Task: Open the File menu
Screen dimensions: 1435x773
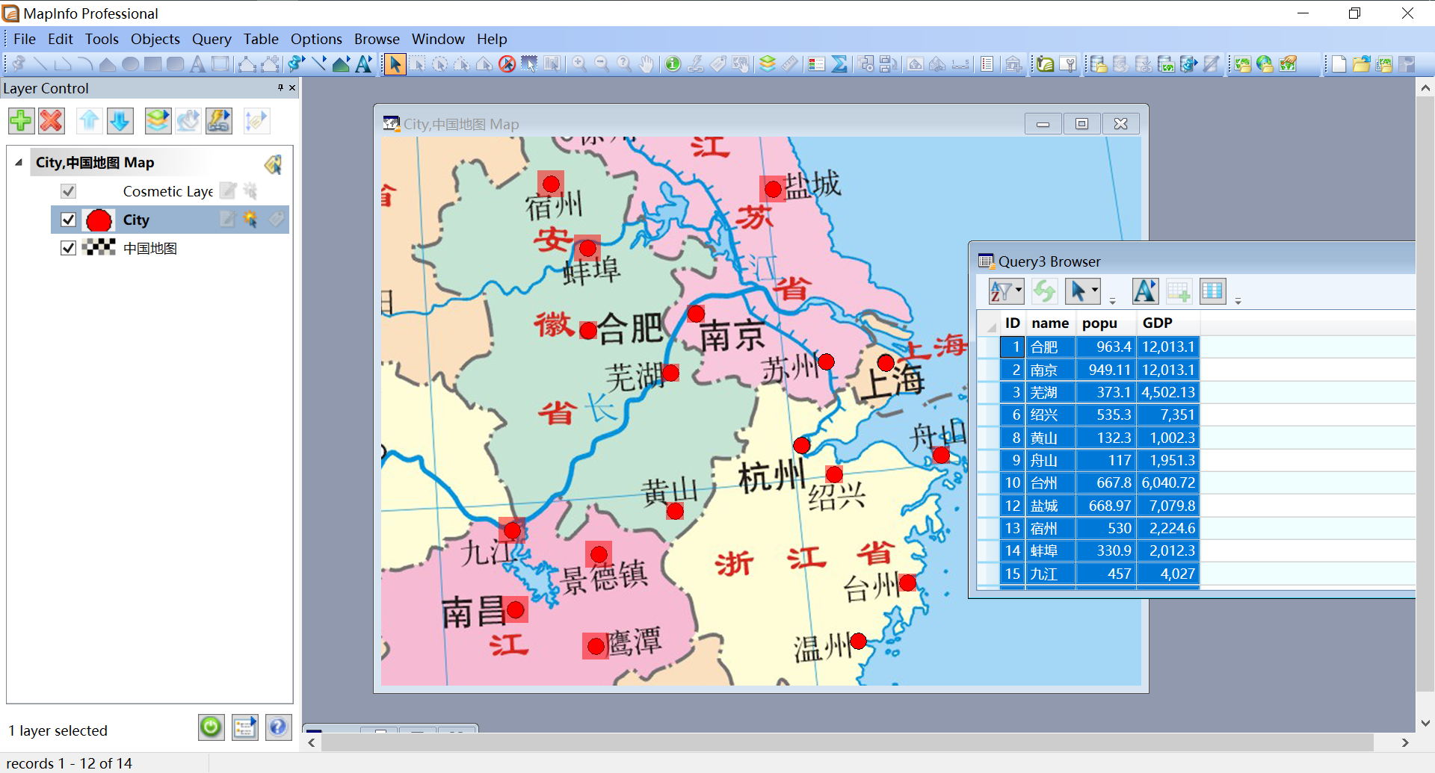Action: pos(25,39)
